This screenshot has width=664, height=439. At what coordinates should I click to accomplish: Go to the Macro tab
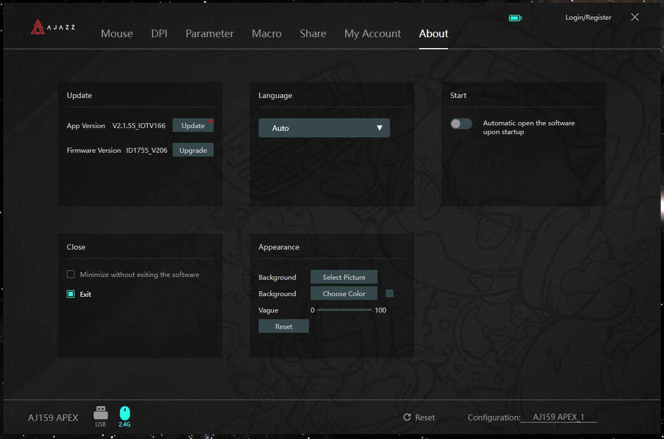(266, 34)
